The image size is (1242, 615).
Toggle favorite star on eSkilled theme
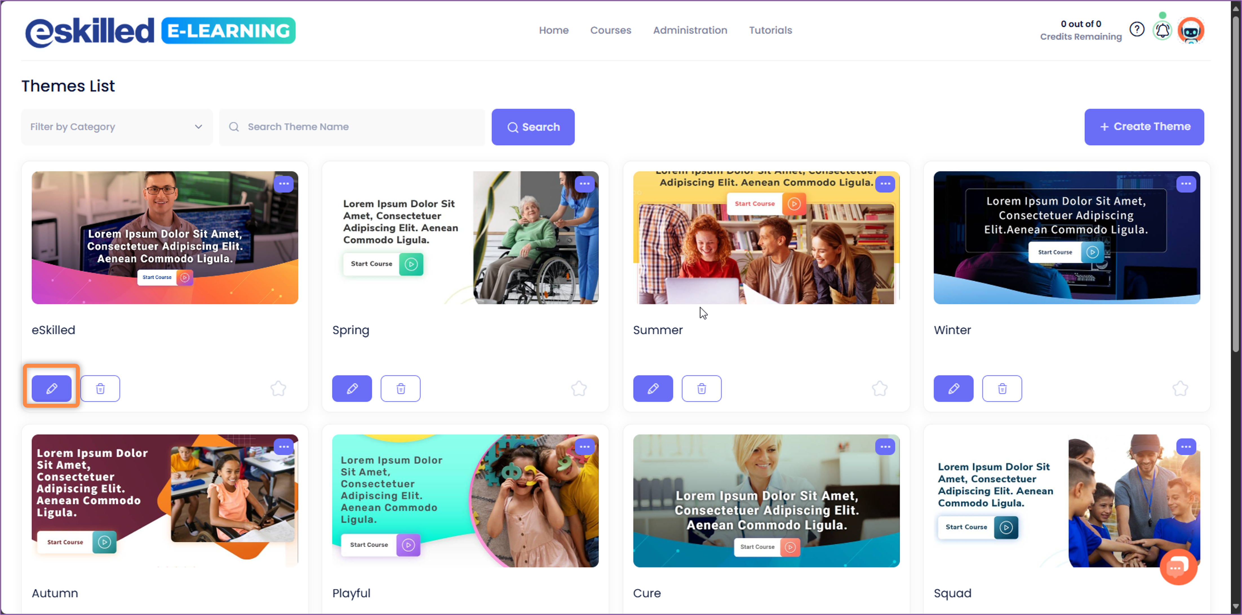(x=278, y=388)
